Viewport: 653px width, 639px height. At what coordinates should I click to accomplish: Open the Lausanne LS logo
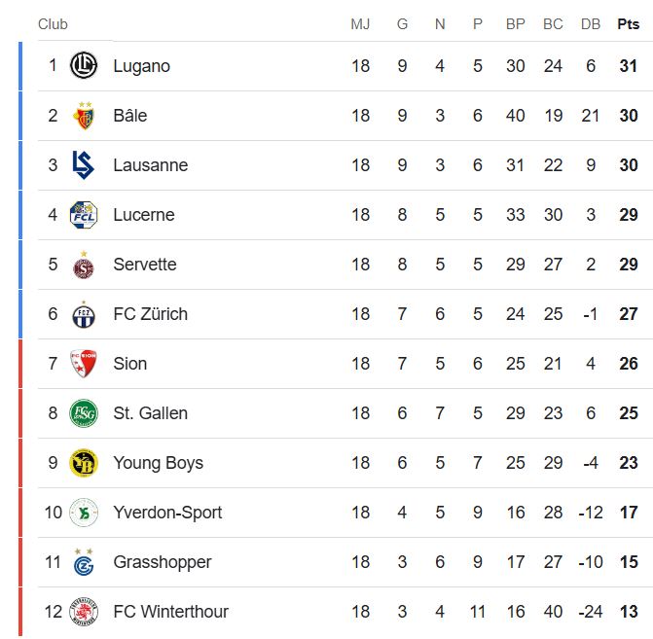[84, 164]
